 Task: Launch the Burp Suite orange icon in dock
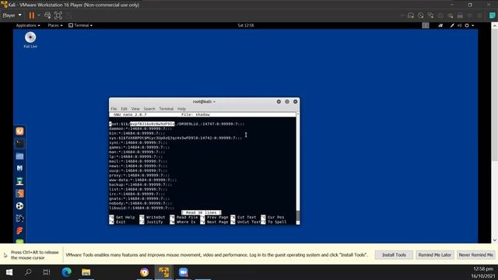pos(19,194)
